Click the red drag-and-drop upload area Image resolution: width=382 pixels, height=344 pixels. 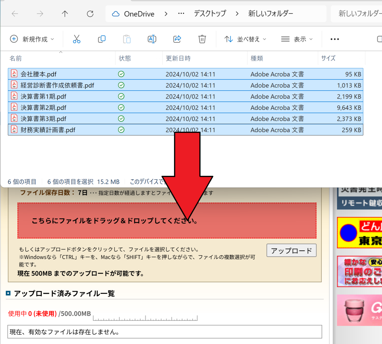106,221
